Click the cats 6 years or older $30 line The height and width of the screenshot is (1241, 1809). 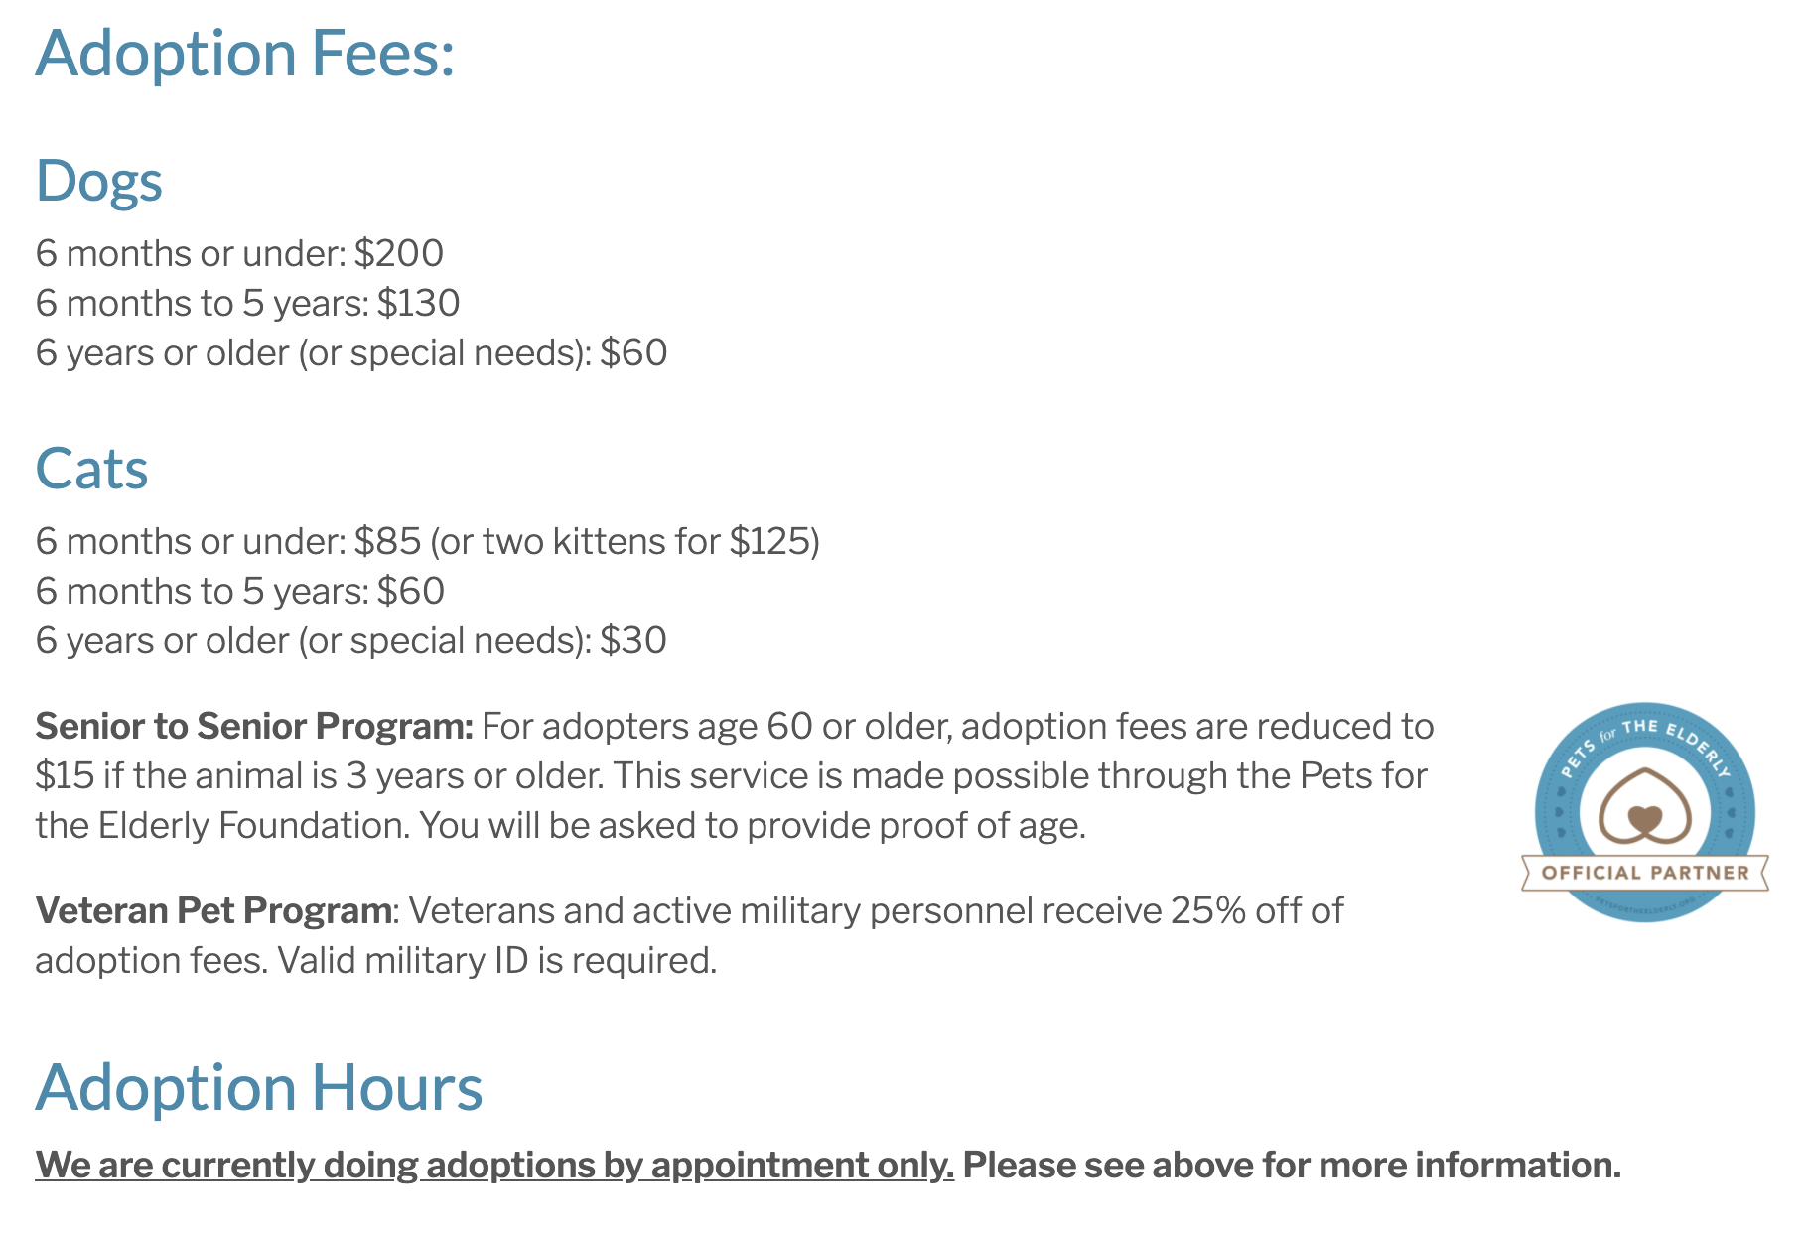pyautogui.click(x=350, y=640)
